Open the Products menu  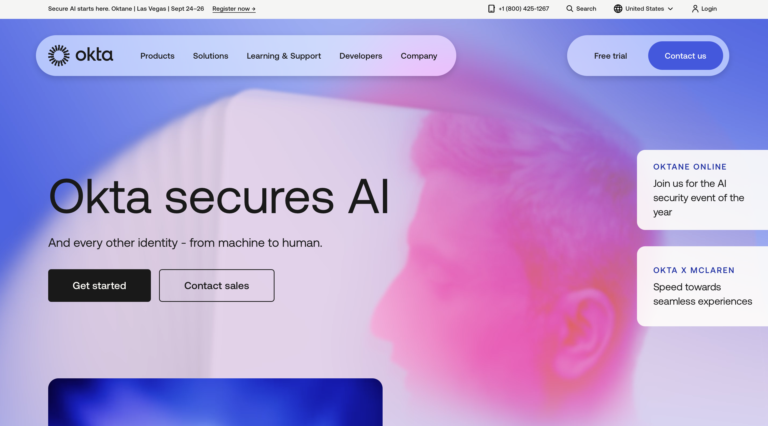(158, 56)
